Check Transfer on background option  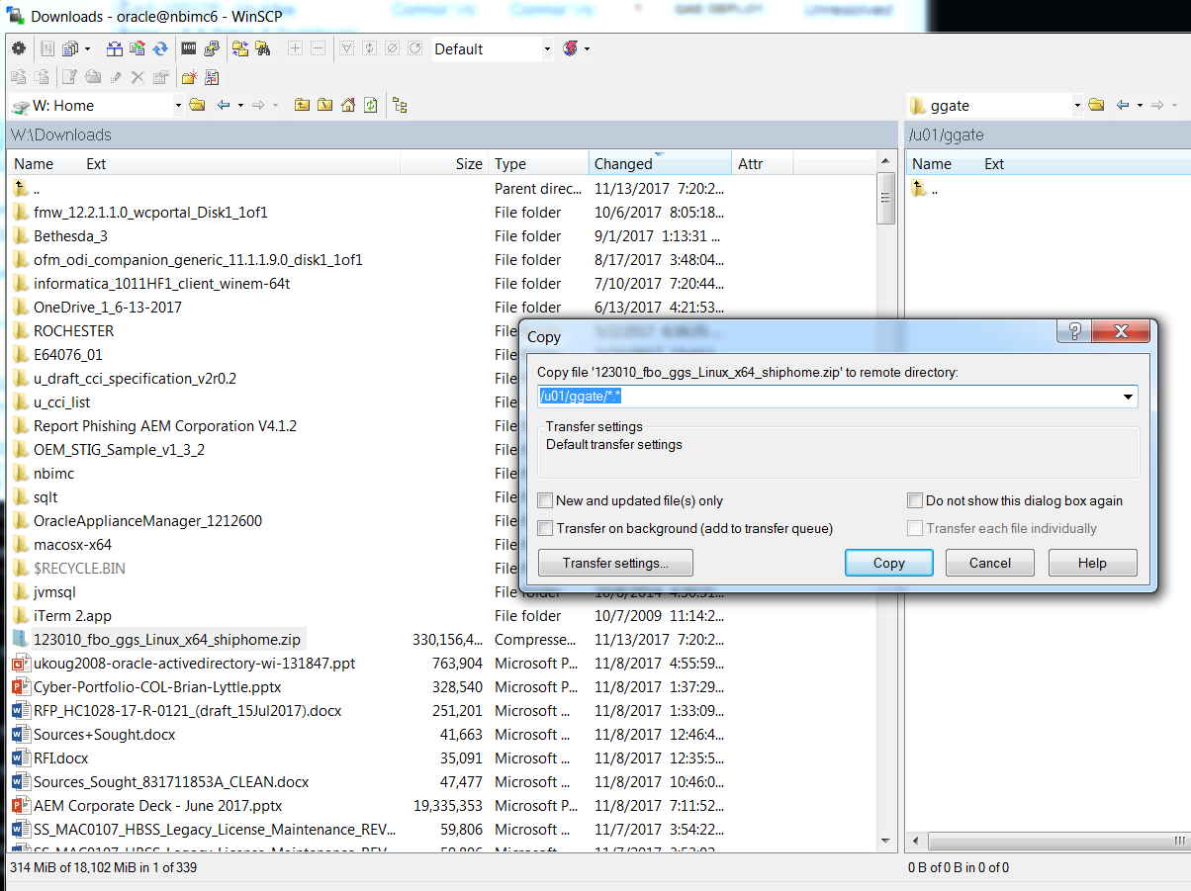[545, 528]
